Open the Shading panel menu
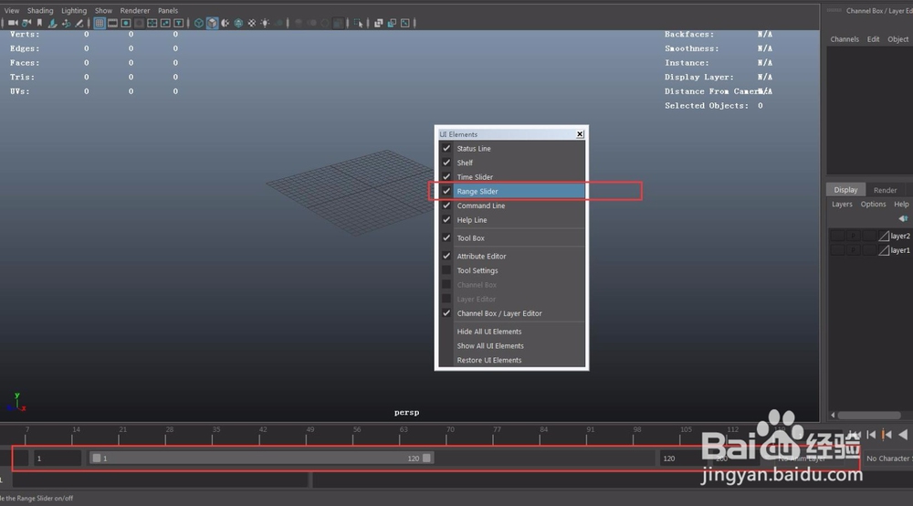Viewport: 913px width, 506px height. 40,10
